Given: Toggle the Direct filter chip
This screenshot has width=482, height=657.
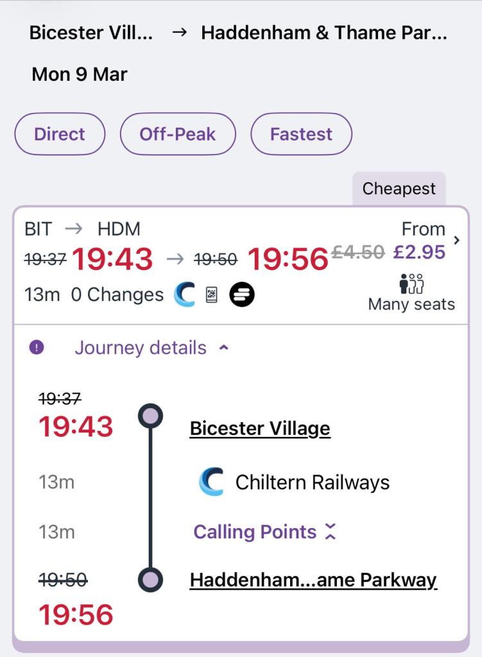Looking at the screenshot, I should [x=60, y=134].
